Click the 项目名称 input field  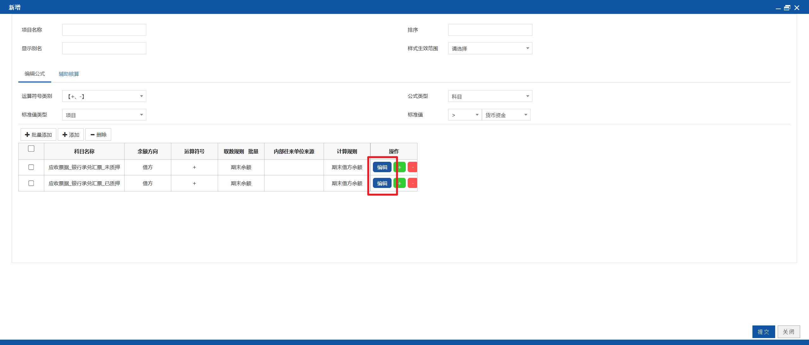[104, 30]
